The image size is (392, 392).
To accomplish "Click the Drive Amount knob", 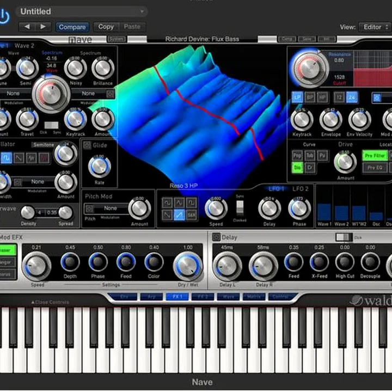I will [345, 162].
